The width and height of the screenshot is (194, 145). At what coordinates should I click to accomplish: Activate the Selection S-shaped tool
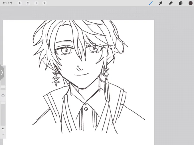click(36, 3)
